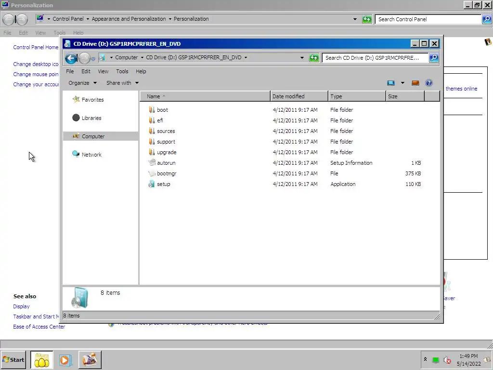
Task: Open the previous locations dropdown in address bar
Action: [x=302, y=58]
